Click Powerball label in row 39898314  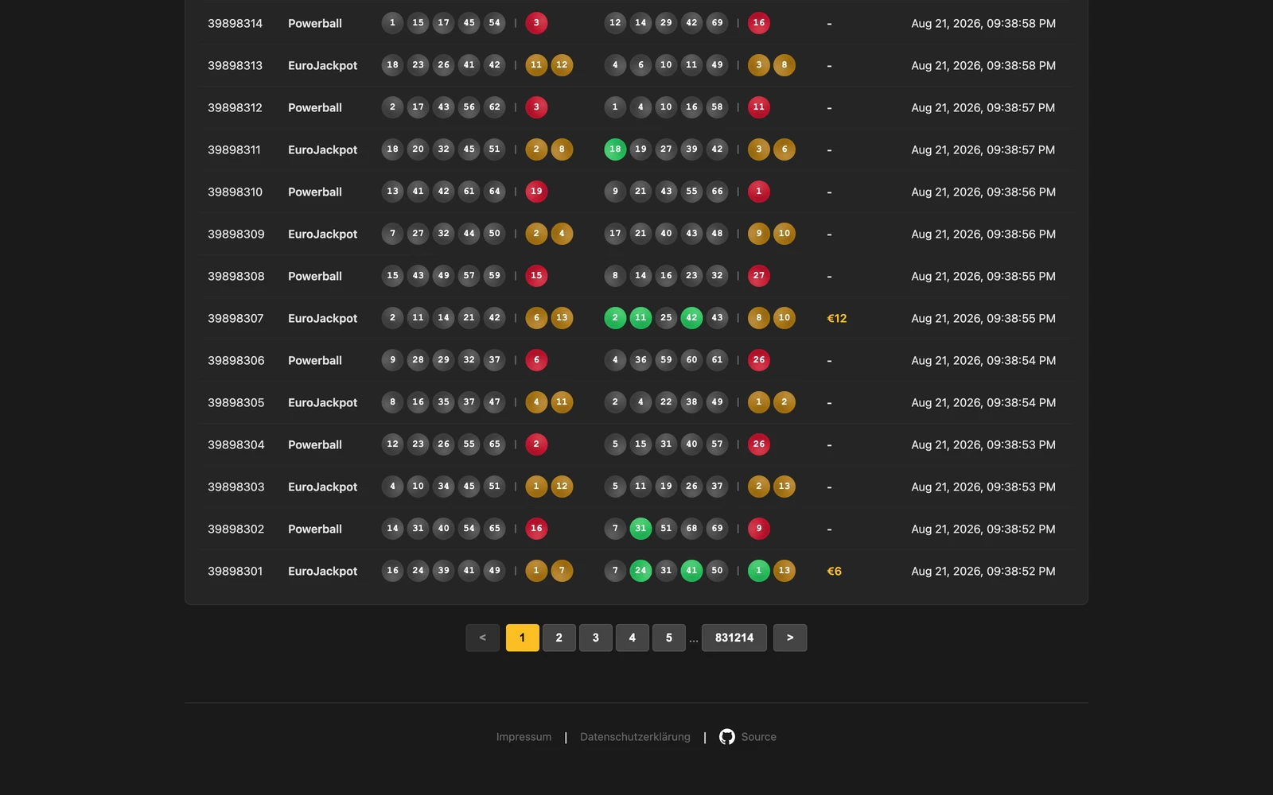[x=315, y=23]
